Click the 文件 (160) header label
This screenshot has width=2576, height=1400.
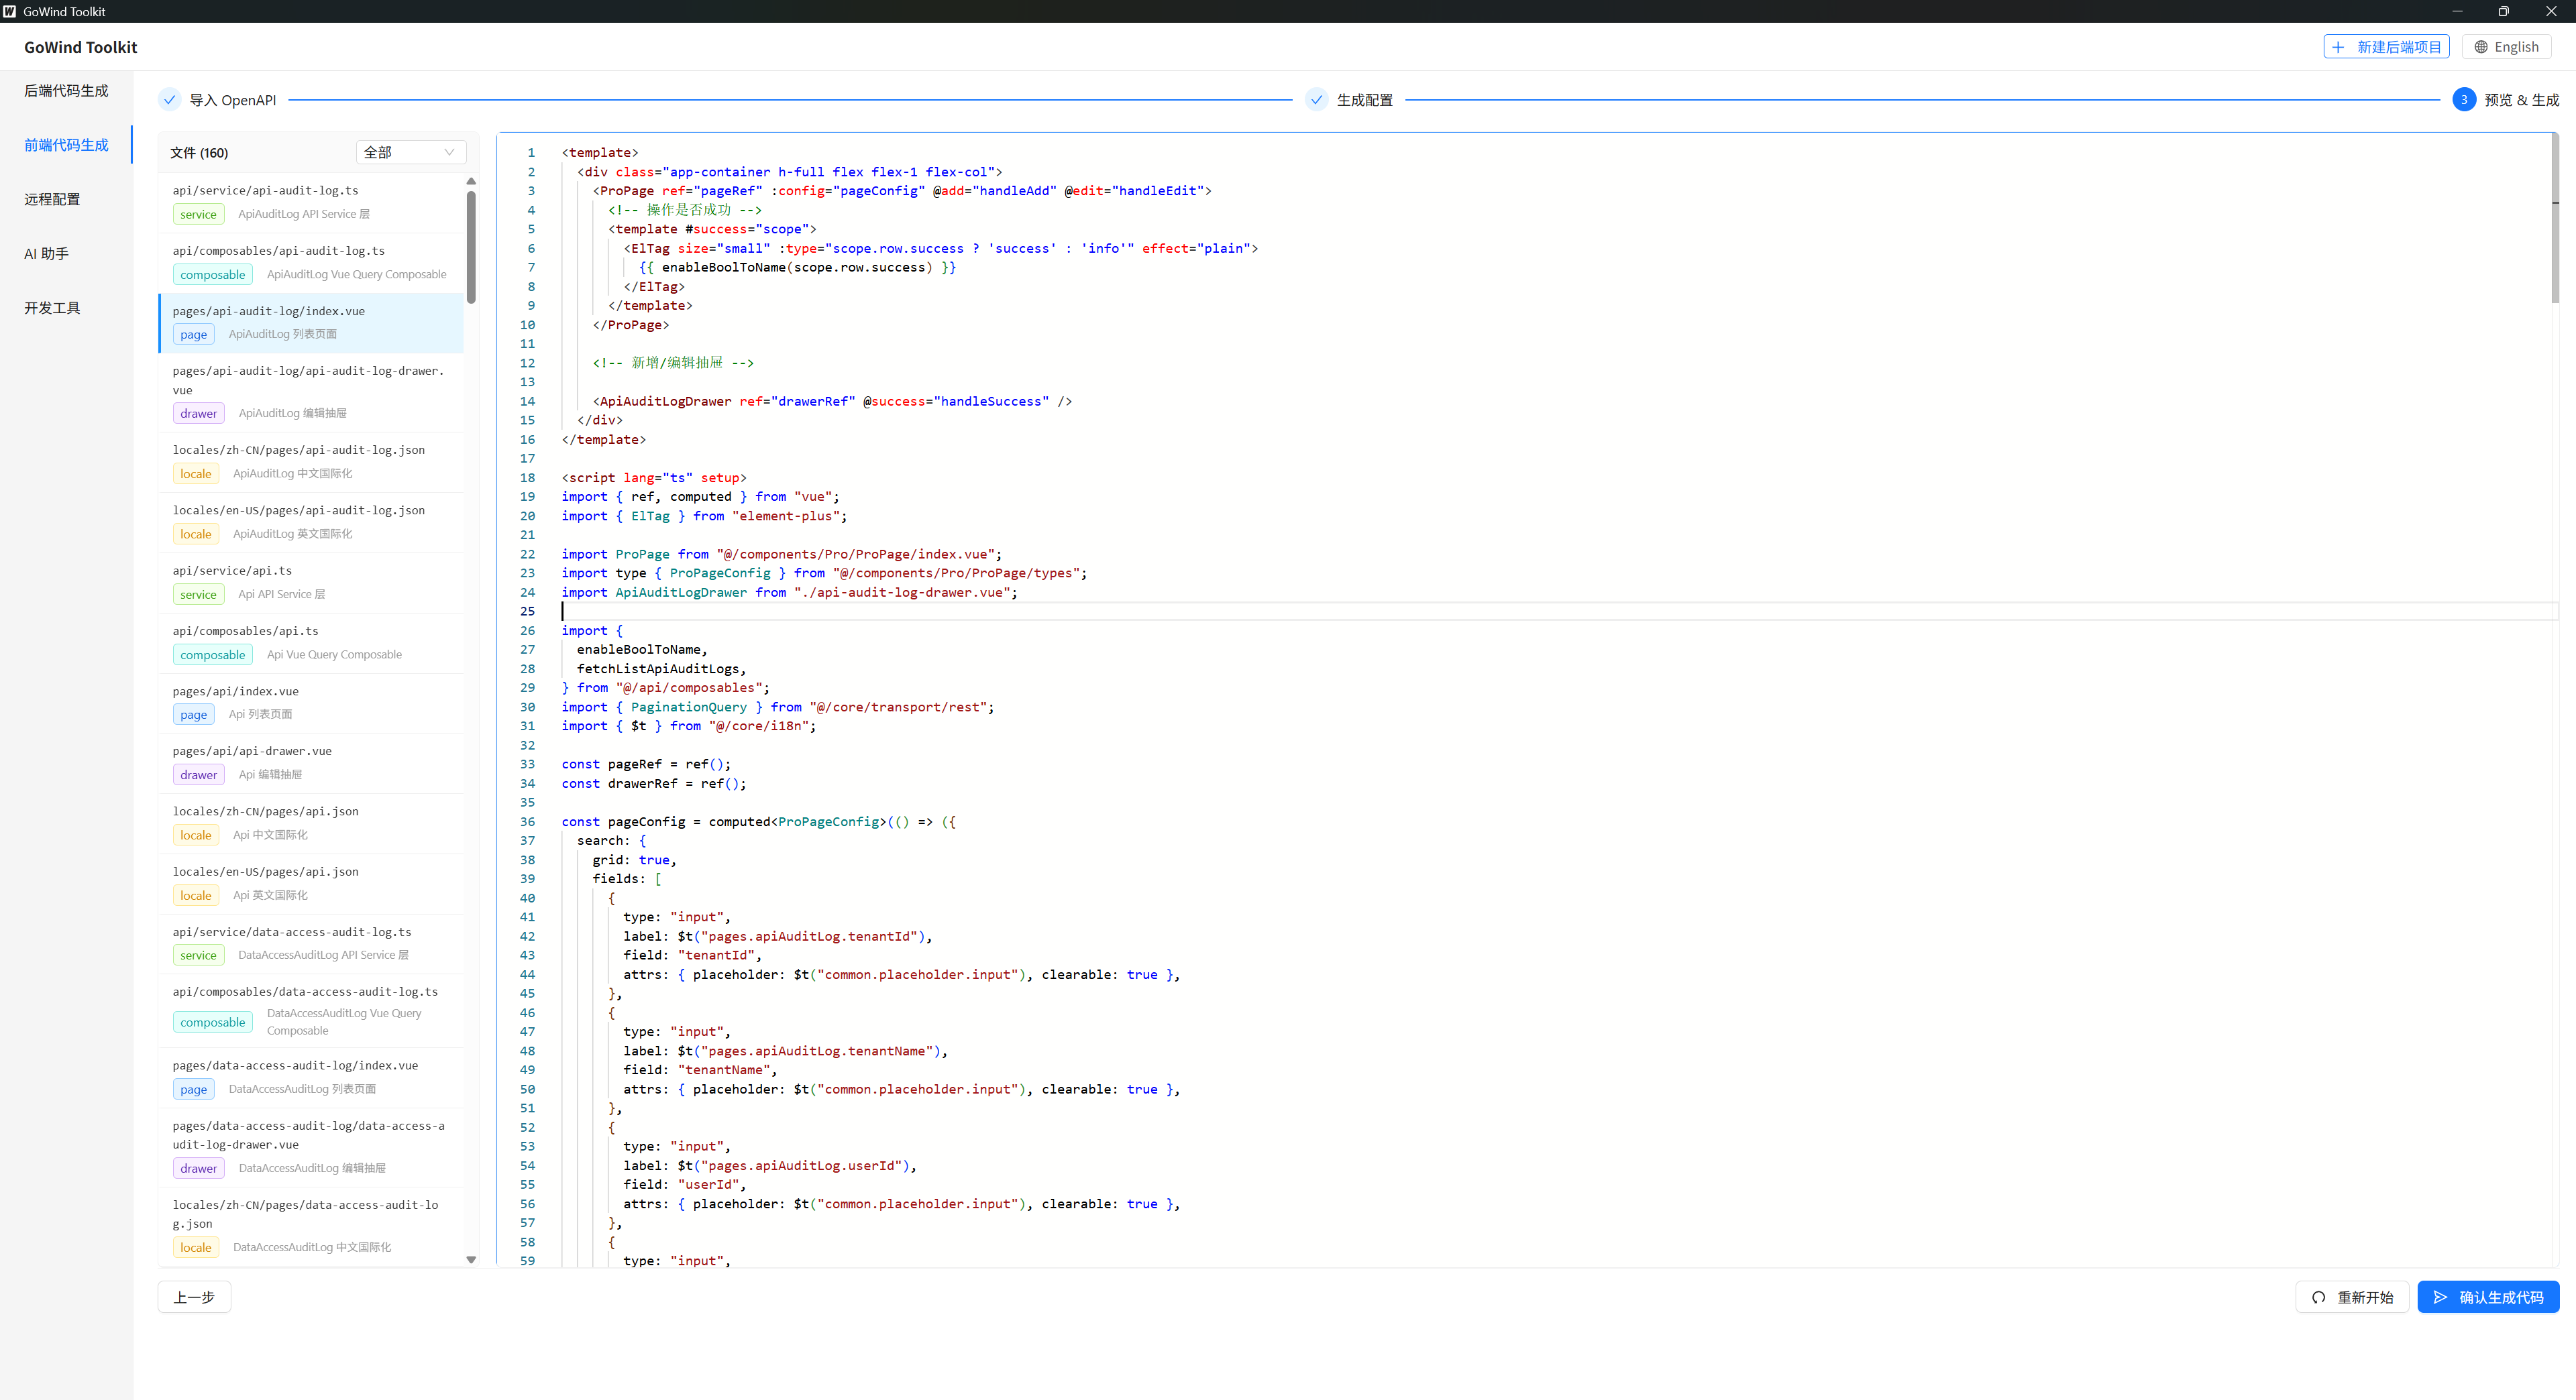tap(199, 153)
